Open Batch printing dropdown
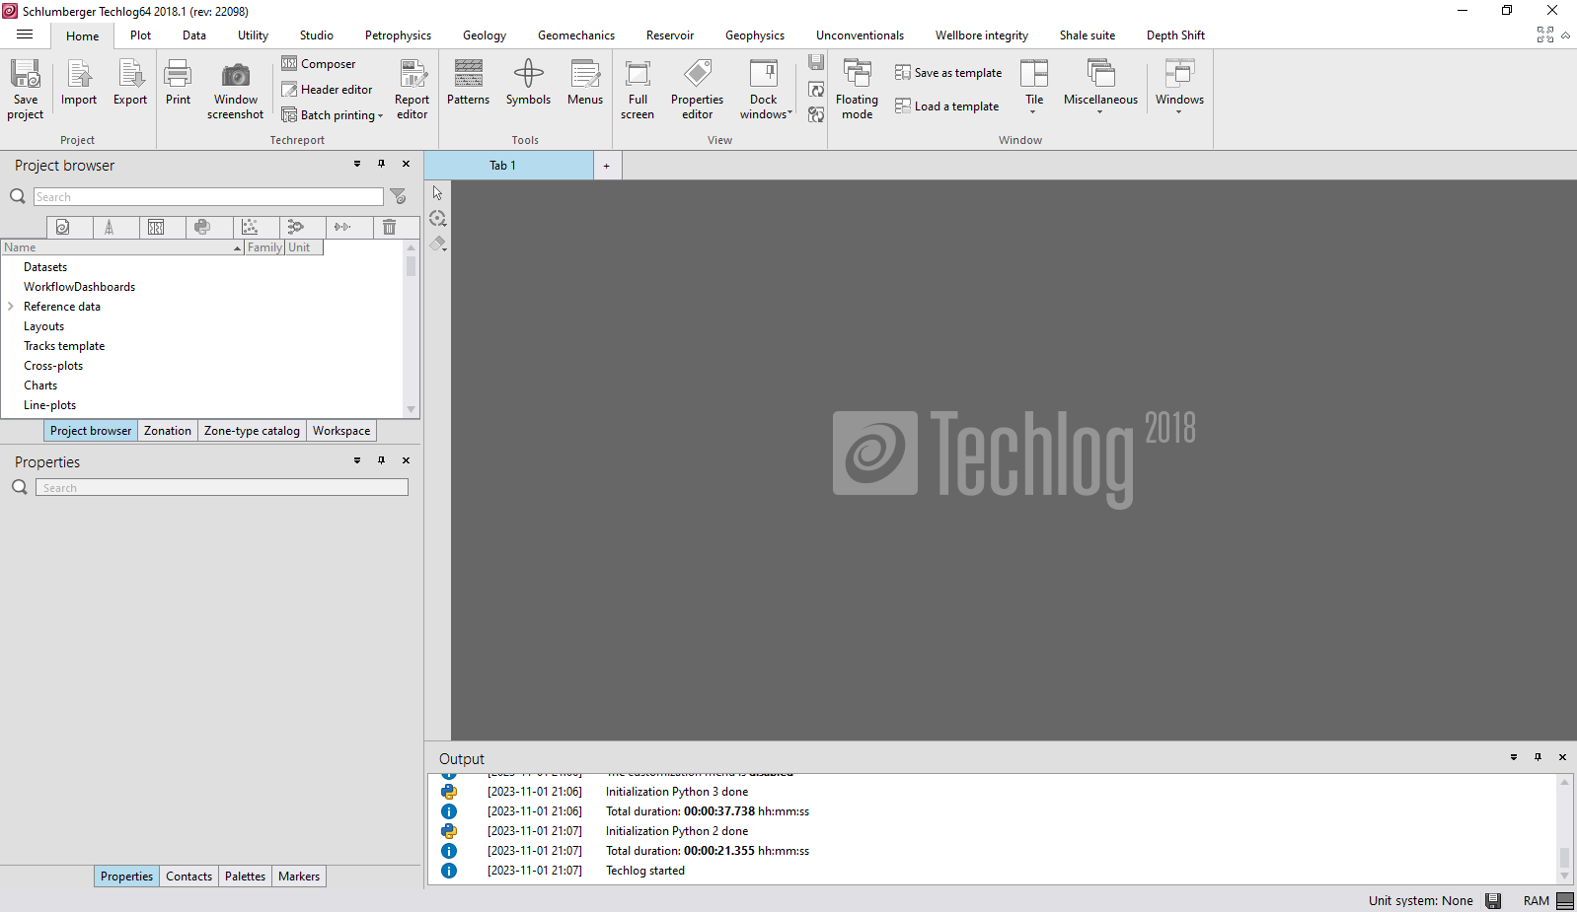1577x912 pixels. coord(333,115)
